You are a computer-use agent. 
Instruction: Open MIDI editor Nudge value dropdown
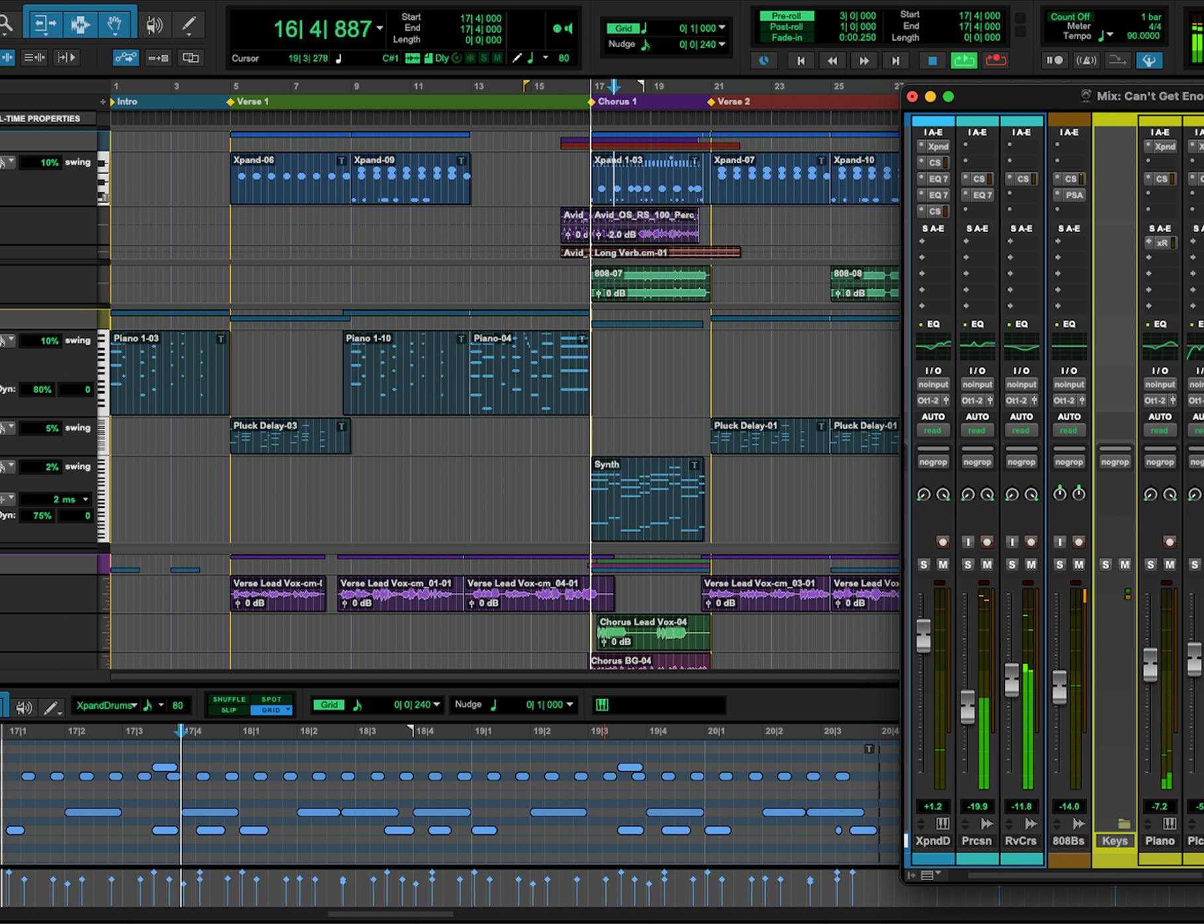pos(570,705)
